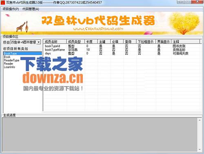Click the 查询 column header
This screenshot has height=154, width=204.
(130, 42)
